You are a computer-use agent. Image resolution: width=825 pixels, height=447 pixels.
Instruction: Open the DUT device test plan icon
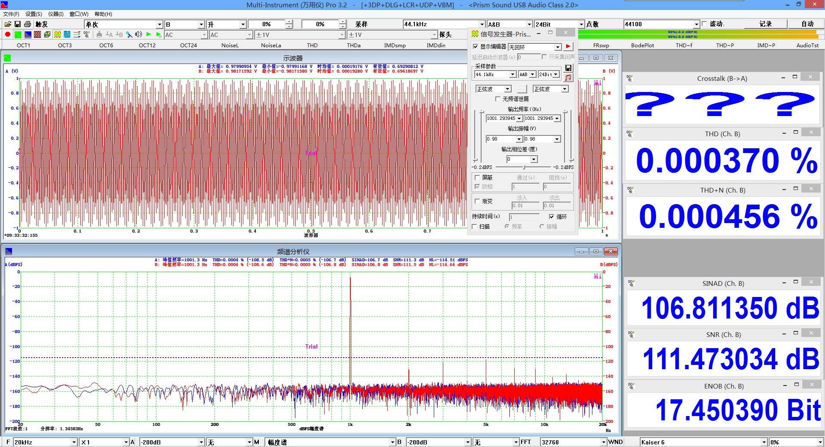(67, 35)
